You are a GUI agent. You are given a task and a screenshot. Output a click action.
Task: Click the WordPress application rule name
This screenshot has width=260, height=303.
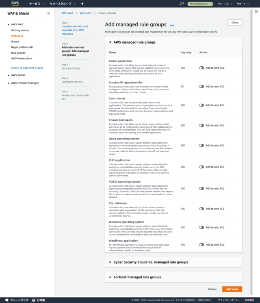pyautogui.click(x=123, y=241)
